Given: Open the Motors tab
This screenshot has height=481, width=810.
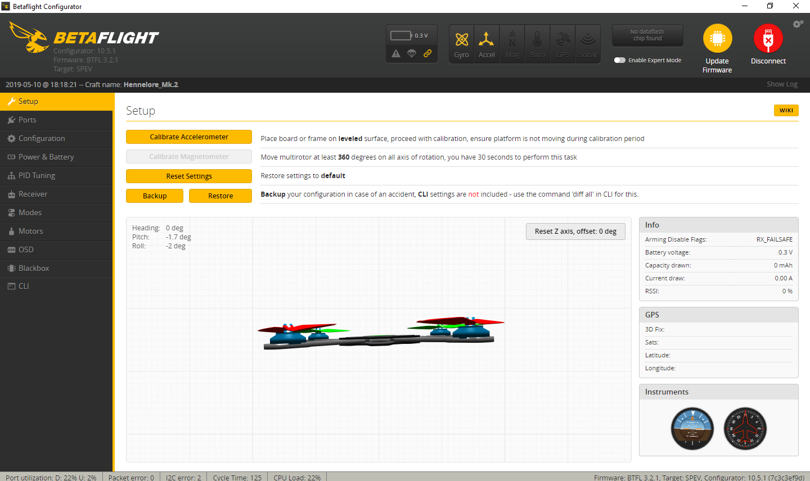Looking at the screenshot, I should click(x=56, y=231).
